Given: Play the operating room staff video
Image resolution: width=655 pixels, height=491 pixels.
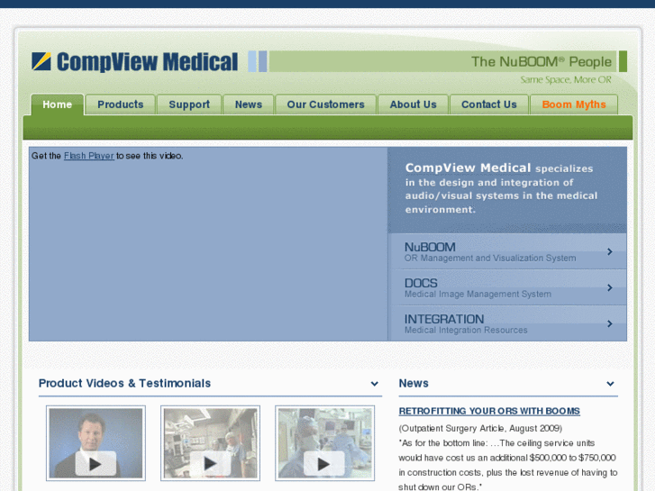Looking at the screenshot, I should [x=210, y=443].
